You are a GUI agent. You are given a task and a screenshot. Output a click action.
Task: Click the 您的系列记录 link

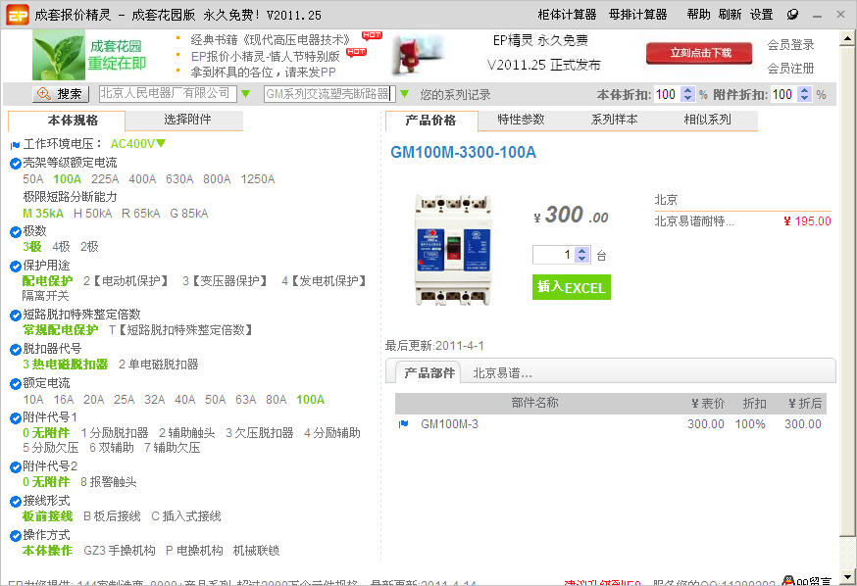pyautogui.click(x=455, y=94)
